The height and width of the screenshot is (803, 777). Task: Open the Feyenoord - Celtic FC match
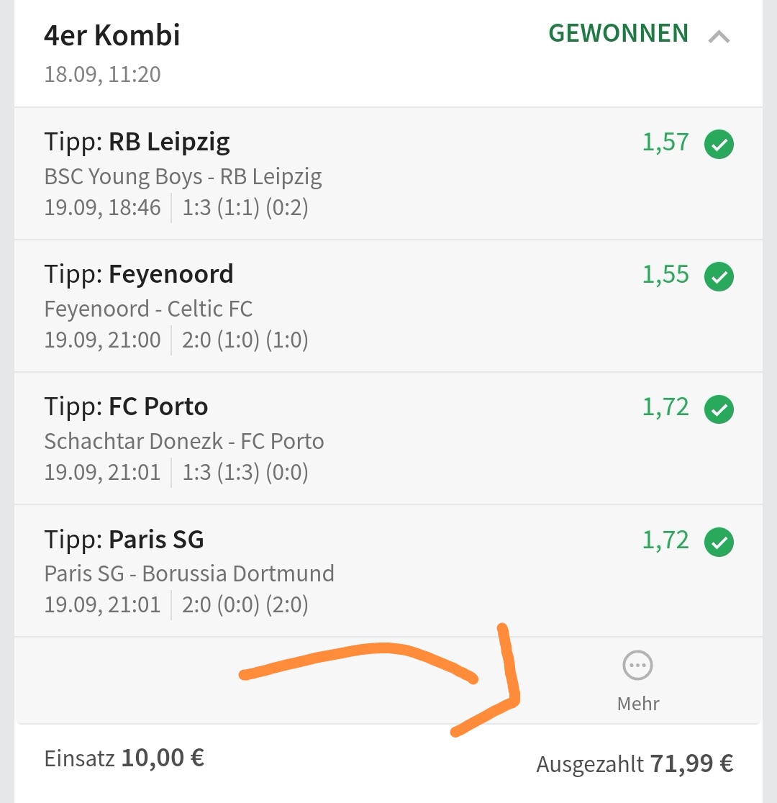tap(148, 309)
